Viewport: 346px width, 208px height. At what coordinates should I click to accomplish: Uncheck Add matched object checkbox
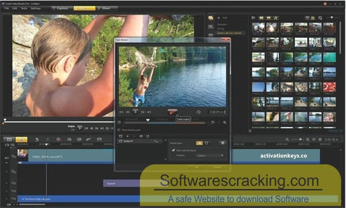pyautogui.click(x=174, y=150)
